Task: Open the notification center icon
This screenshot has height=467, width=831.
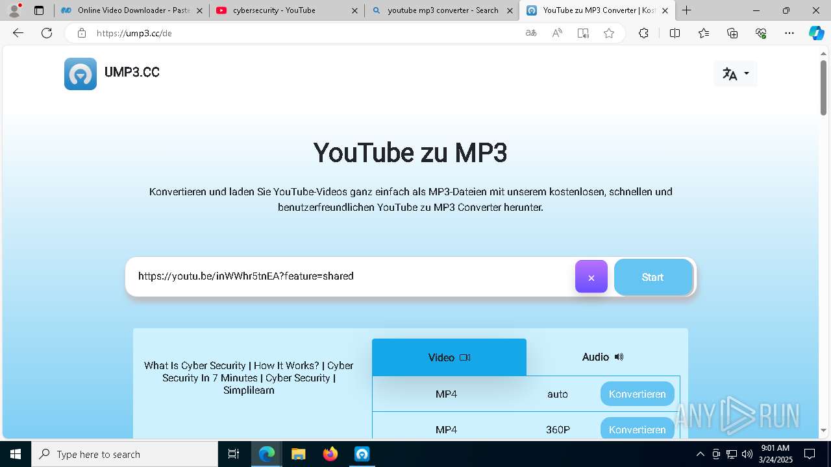Action: pyautogui.click(x=810, y=454)
